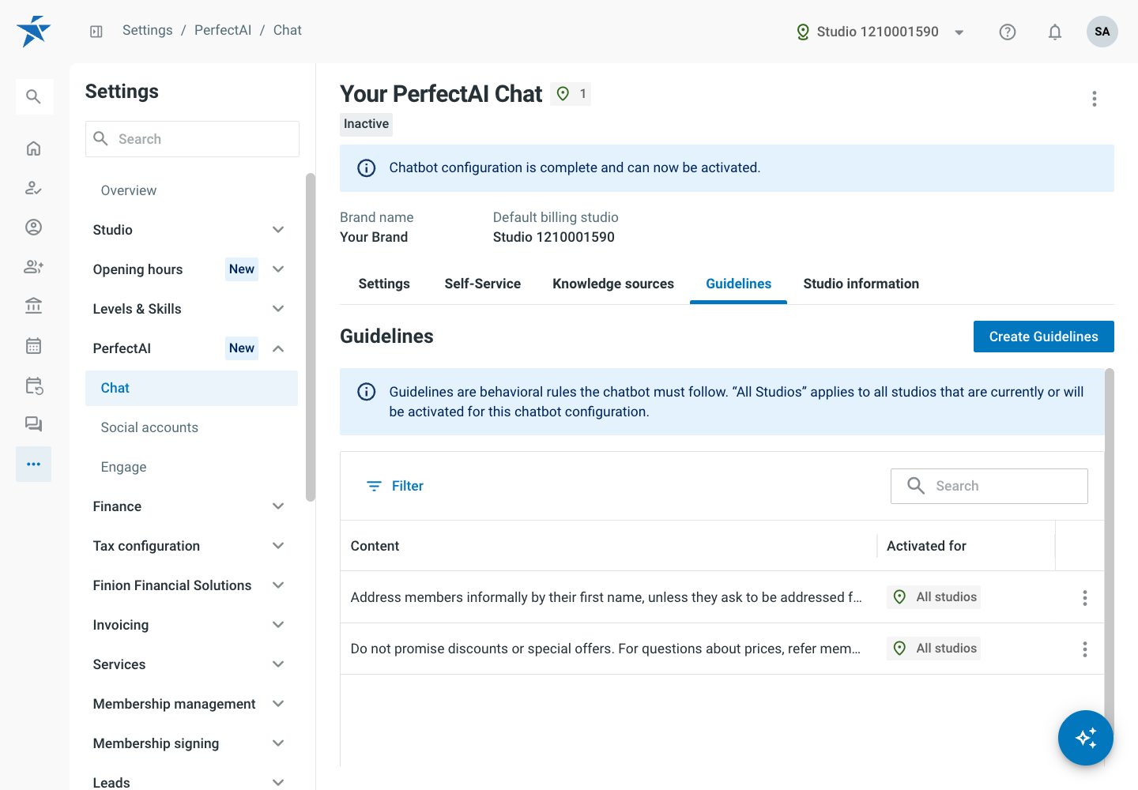
Task: Open the search icon in left rail
Action: 33,97
